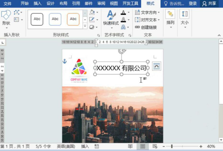Click the page count status text
The image size is (223, 151).
[x=15, y=147]
